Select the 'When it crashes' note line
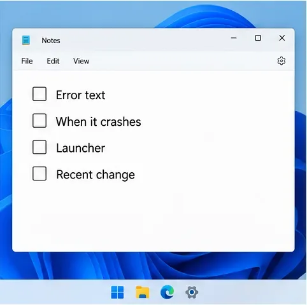307x305 pixels. click(99, 121)
